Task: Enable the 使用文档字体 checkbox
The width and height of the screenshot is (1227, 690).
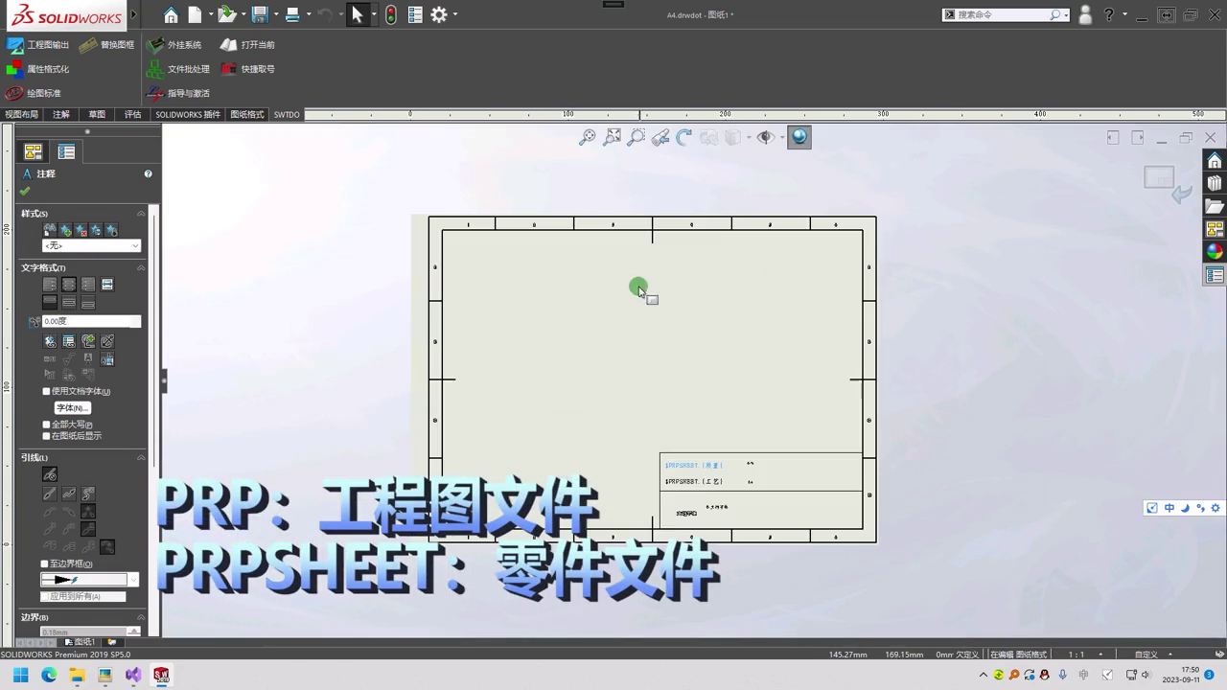Action: (x=46, y=391)
